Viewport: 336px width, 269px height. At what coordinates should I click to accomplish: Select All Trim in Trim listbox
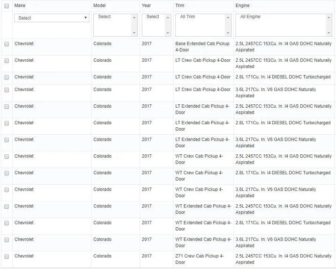point(188,17)
